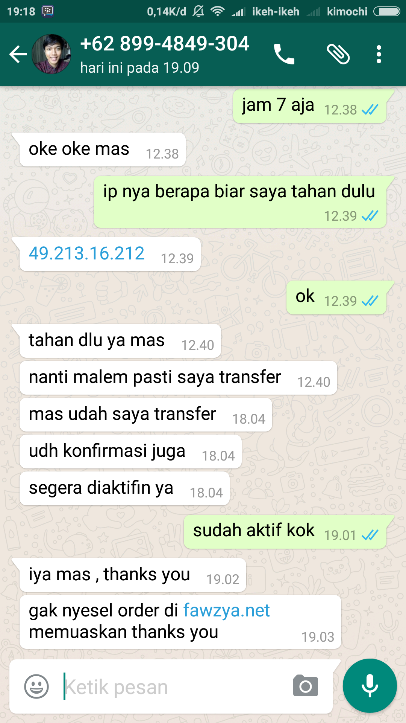Tap the back arrow icon
The height and width of the screenshot is (723, 406).
[18, 54]
